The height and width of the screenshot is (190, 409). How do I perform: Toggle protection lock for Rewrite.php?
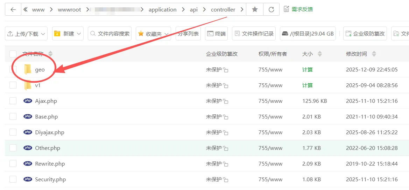click(x=226, y=164)
